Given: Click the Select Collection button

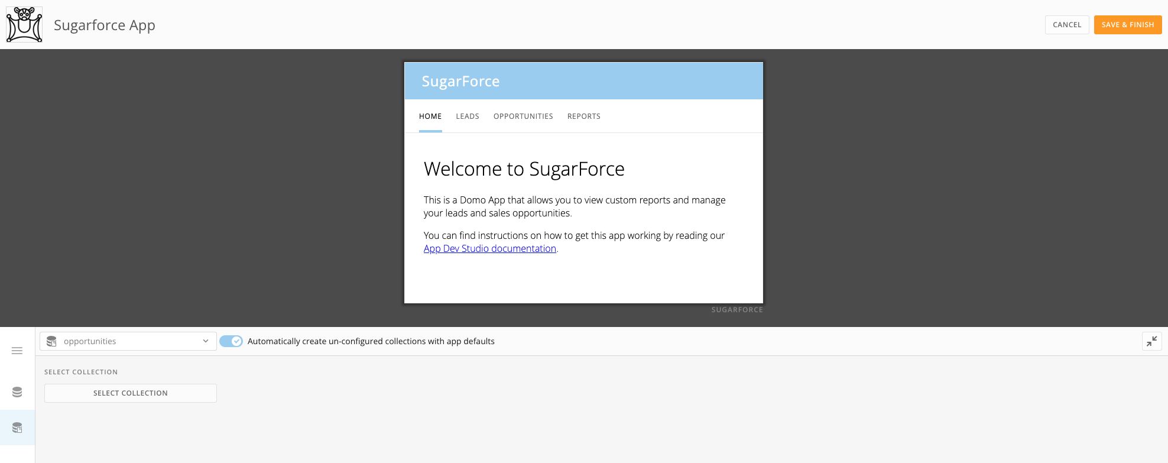Looking at the screenshot, I should tap(131, 393).
